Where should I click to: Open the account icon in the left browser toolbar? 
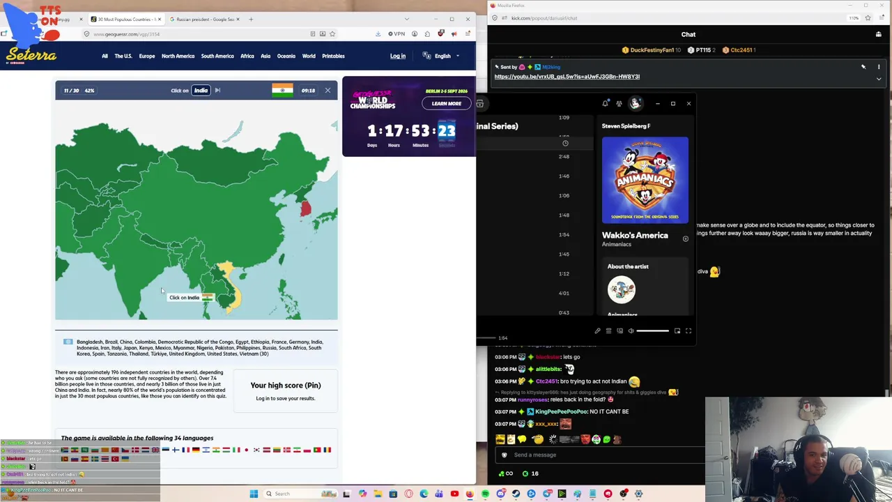(415, 33)
